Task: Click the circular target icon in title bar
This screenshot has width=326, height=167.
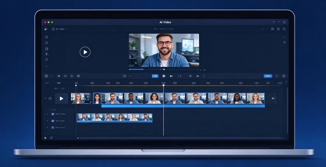Action: pyautogui.click(x=284, y=22)
